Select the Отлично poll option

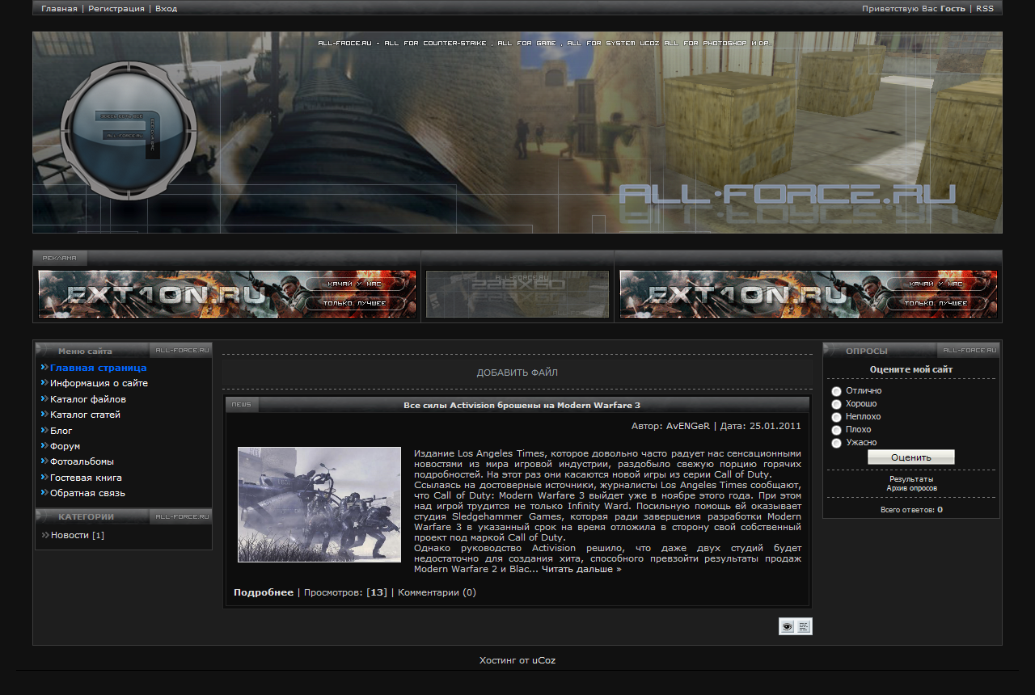click(x=836, y=391)
